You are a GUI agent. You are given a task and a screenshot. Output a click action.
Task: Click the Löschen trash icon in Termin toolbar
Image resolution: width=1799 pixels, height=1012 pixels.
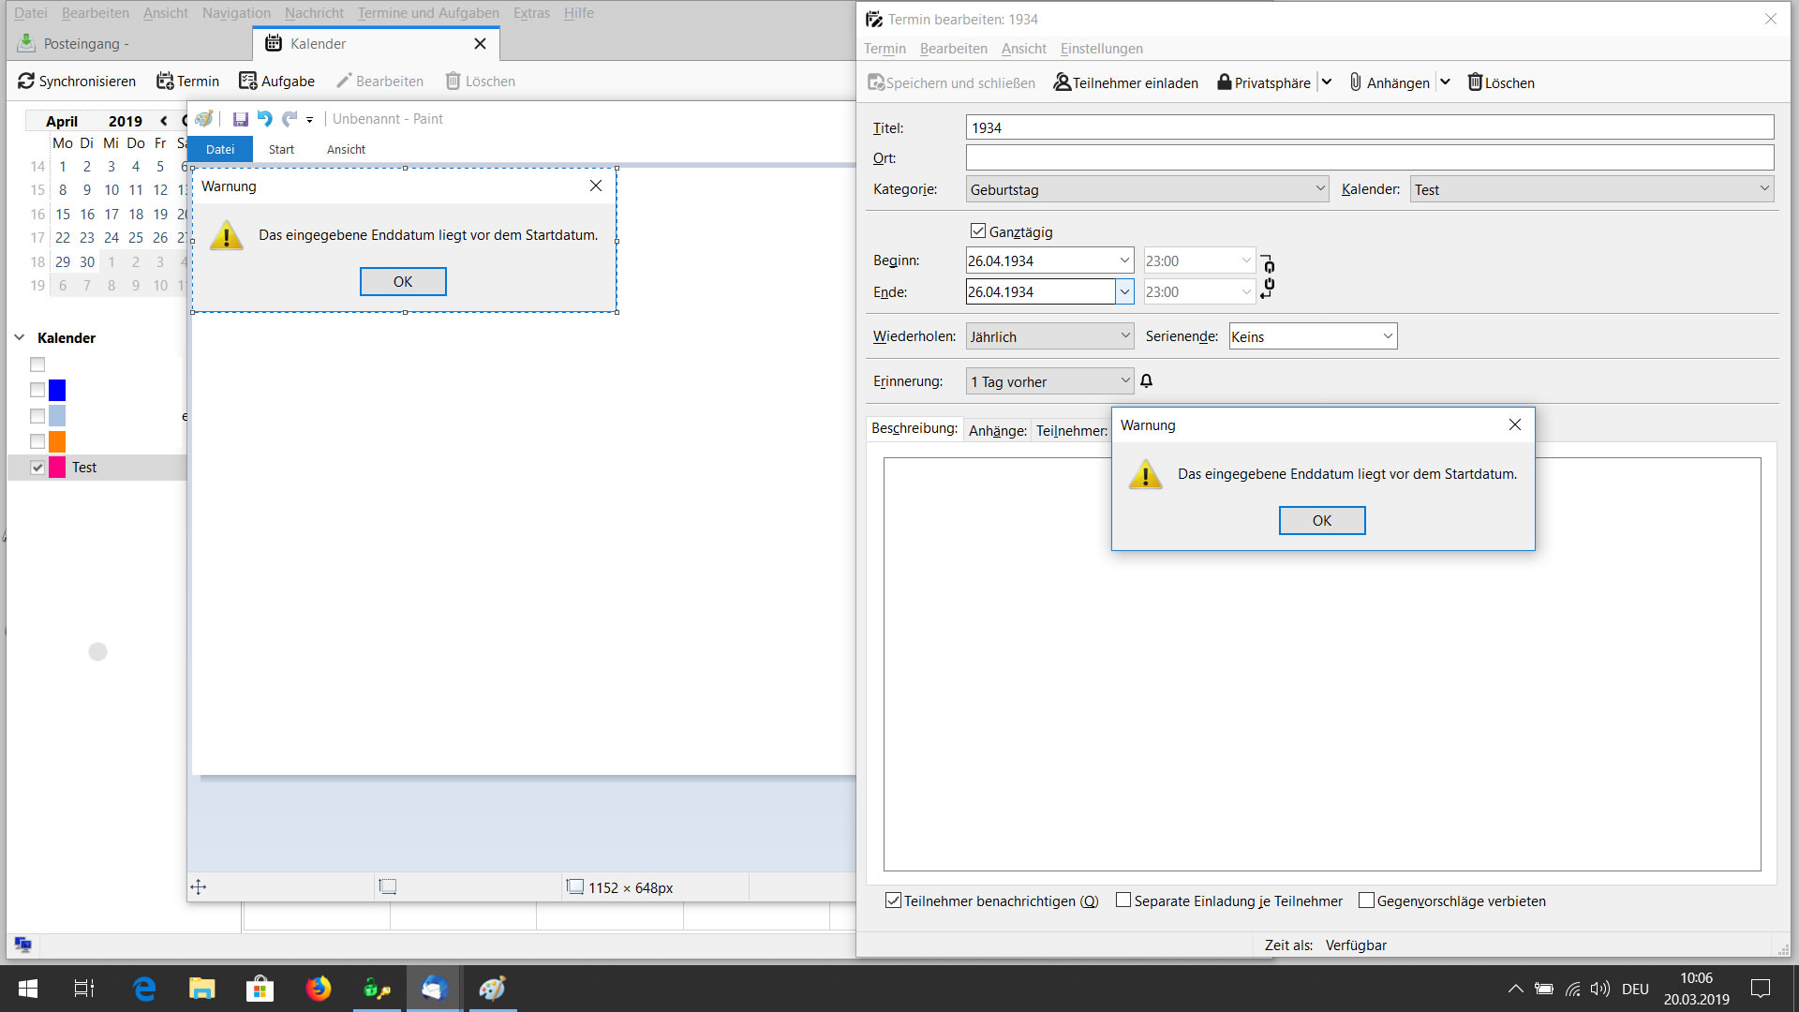tap(1475, 82)
